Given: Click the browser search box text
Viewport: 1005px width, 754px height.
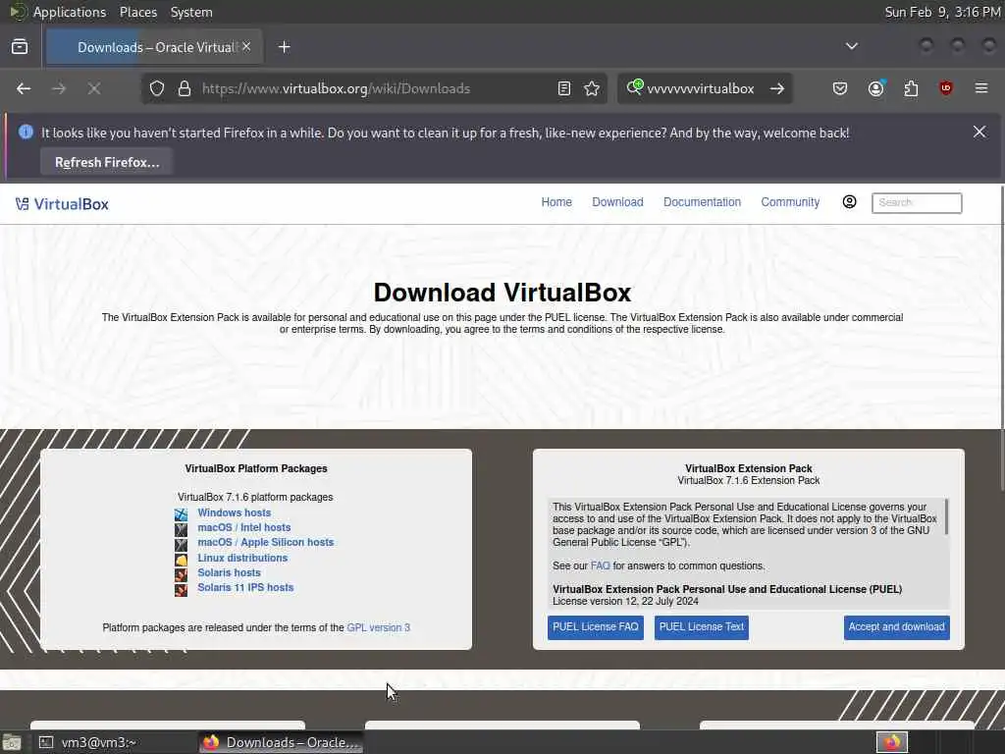Looking at the screenshot, I should (701, 88).
